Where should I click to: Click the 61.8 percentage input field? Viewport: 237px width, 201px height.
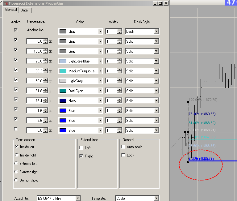point(35,91)
